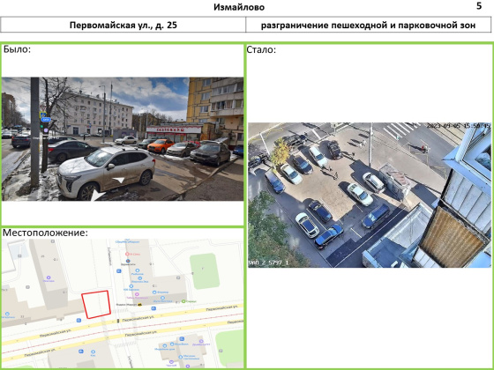Click the bus stop icon left of the red square
The height and width of the screenshot is (370, 494).
pos(79,321)
